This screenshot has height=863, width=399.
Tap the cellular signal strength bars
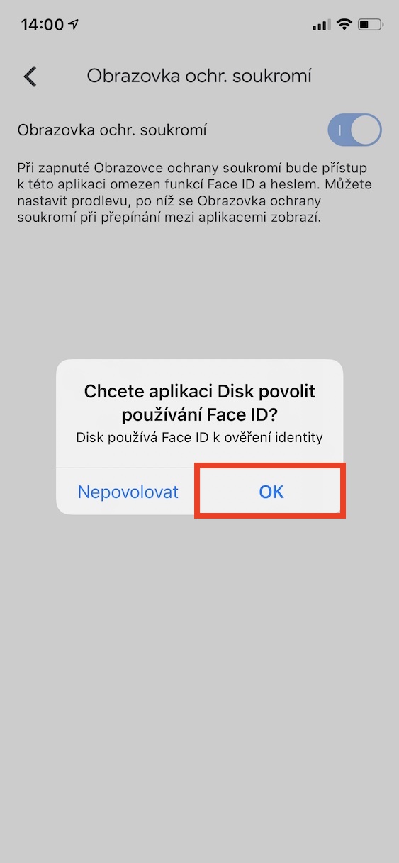pos(321,26)
